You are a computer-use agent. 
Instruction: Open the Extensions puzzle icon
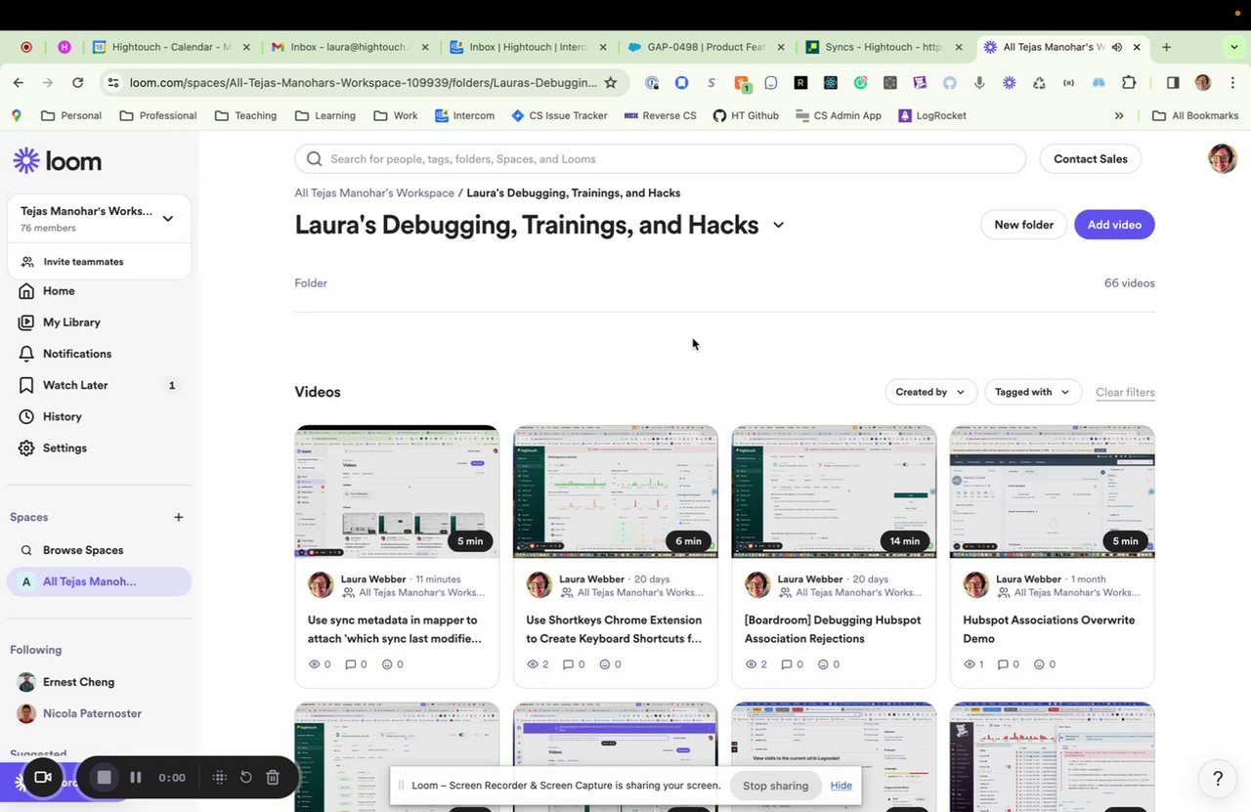[x=1129, y=83]
